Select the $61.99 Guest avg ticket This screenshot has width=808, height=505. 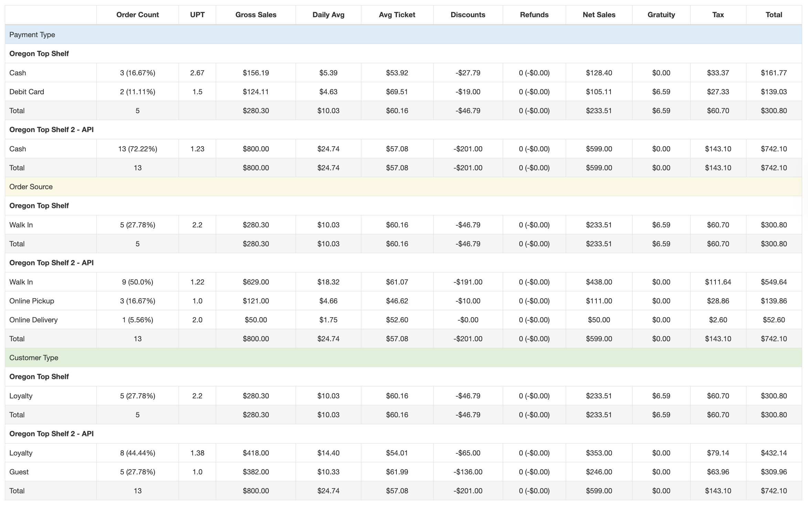tap(397, 472)
